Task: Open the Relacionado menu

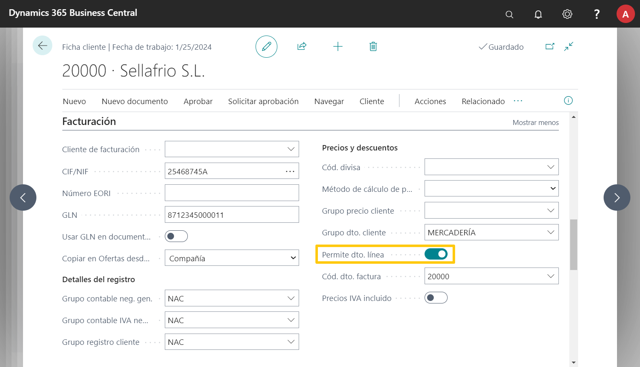Action: tap(483, 101)
